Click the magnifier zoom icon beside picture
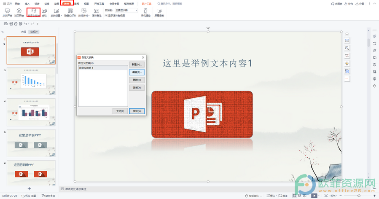 pos(347,48)
